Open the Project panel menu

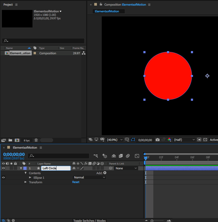tap(16, 5)
